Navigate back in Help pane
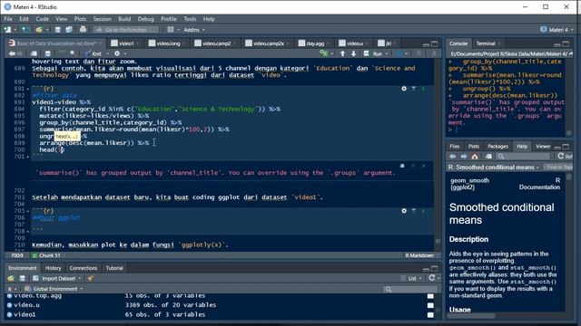This screenshot has height=326, width=581. tap(452, 157)
